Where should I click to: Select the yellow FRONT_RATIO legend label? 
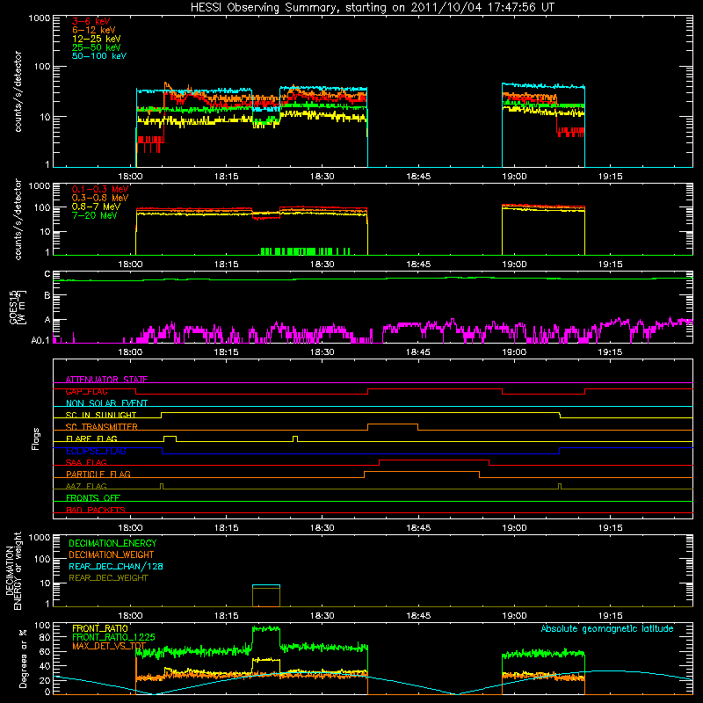tap(100, 628)
